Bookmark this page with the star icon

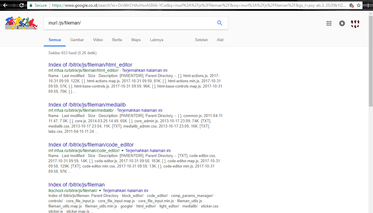point(359,5)
